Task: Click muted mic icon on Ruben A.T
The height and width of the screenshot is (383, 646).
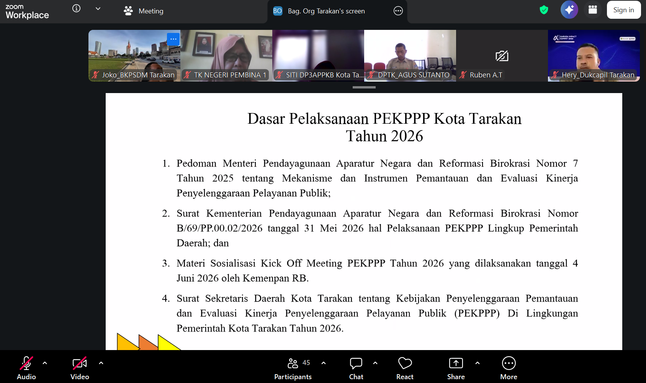Action: click(x=463, y=75)
